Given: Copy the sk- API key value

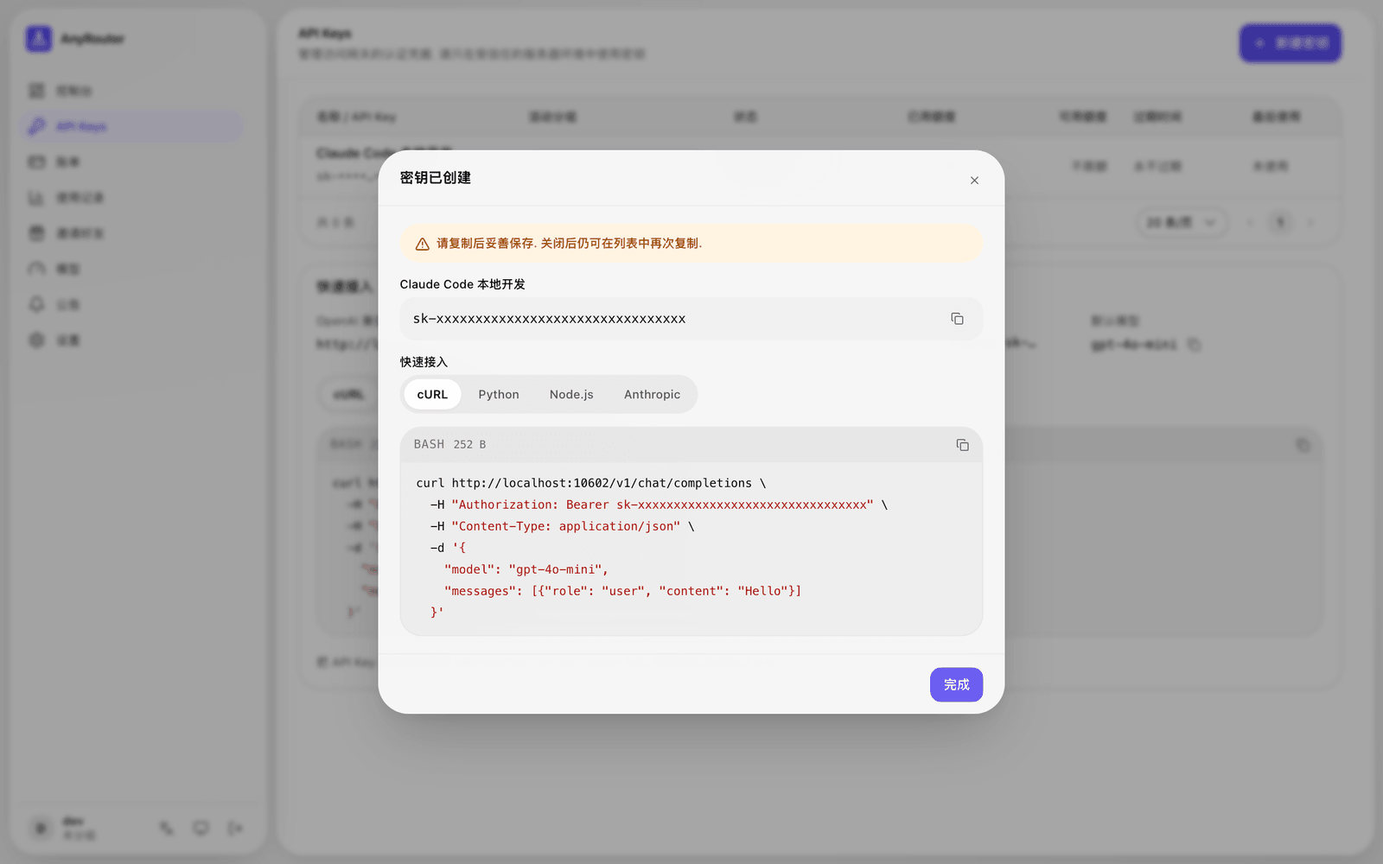Looking at the screenshot, I should (x=957, y=319).
